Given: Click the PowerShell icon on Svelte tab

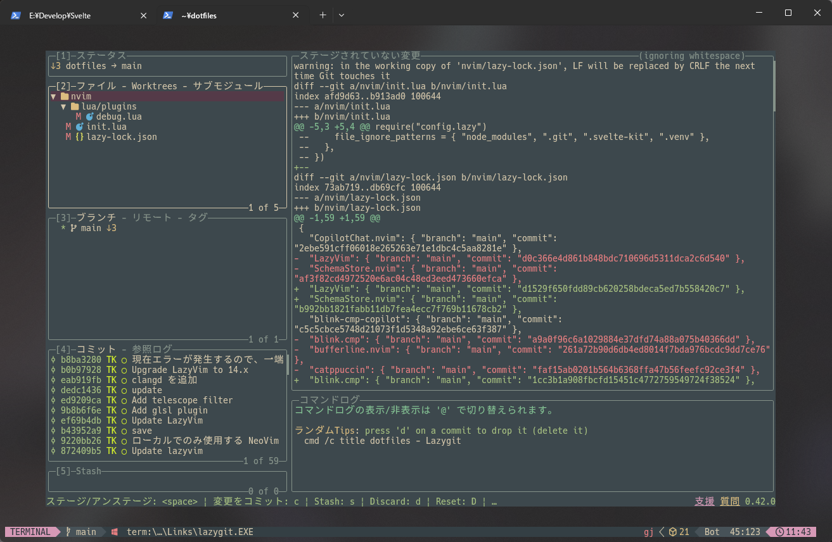Looking at the screenshot, I should (x=16, y=15).
